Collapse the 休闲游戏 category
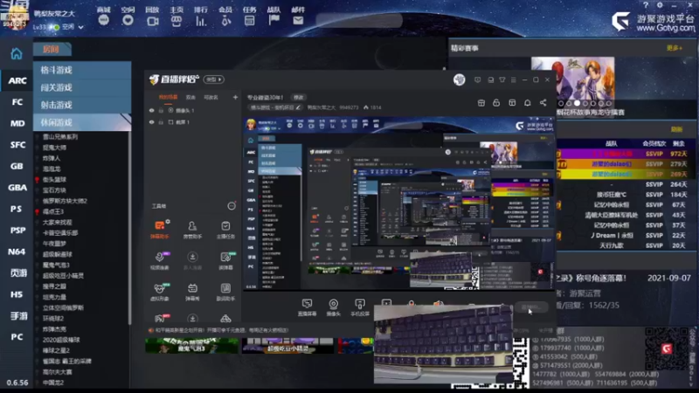This screenshot has height=393, width=699. coord(82,122)
